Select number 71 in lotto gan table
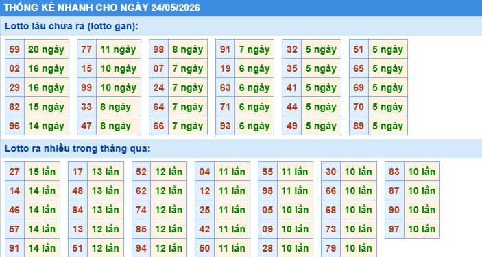 [225, 107]
